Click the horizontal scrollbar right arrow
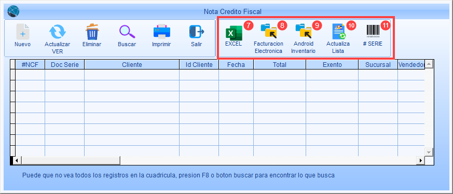Viewport: 453px width, 194px height. point(421,160)
